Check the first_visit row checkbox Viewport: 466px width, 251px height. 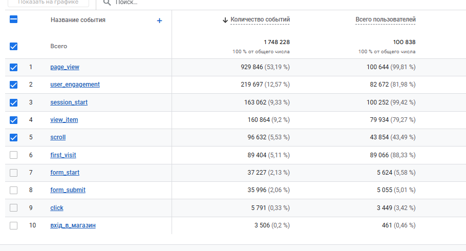pos(14,155)
